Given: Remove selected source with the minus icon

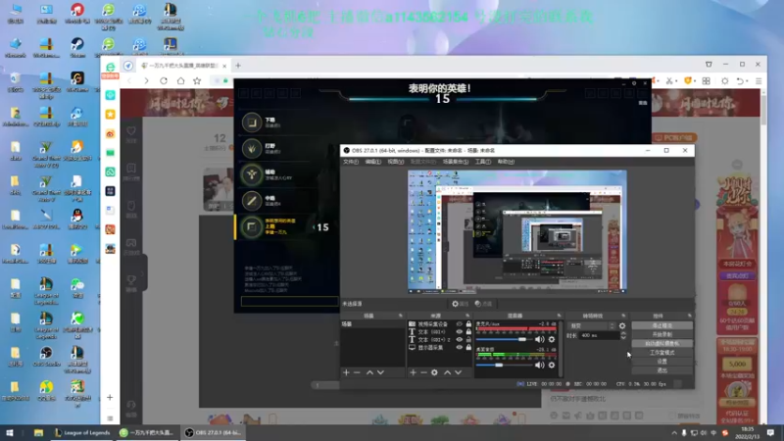Looking at the screenshot, I should (423, 372).
